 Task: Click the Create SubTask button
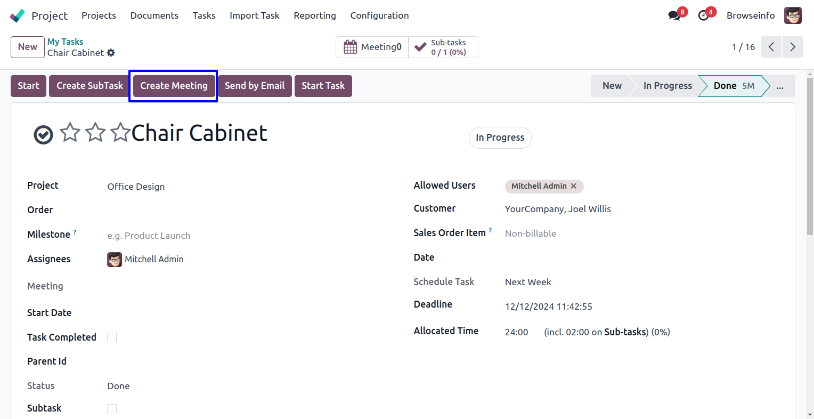tap(89, 86)
